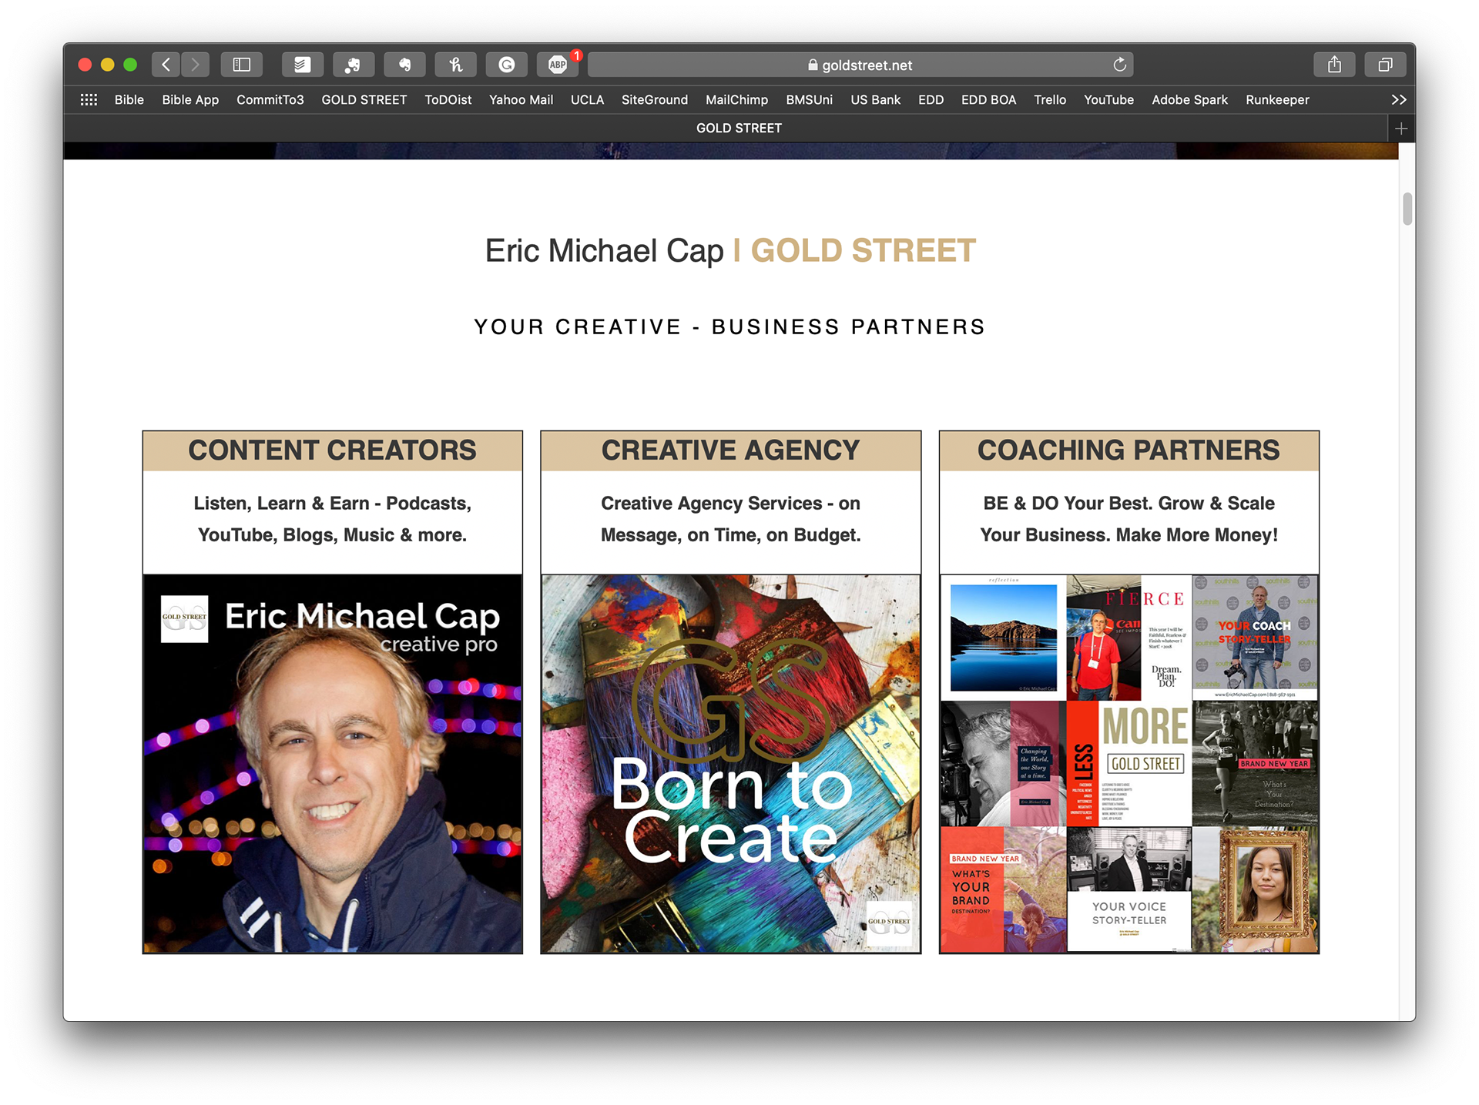This screenshot has height=1105, width=1479.
Task: Open the YouTube bookmark
Action: click(x=1109, y=99)
